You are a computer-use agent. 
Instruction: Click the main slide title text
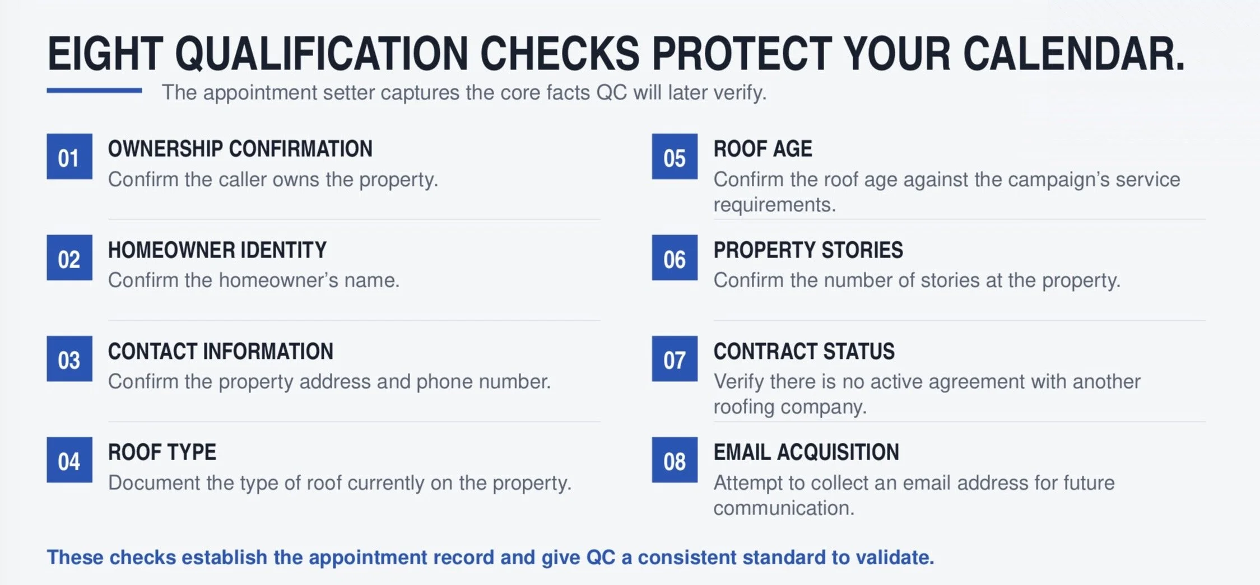pyautogui.click(x=616, y=54)
